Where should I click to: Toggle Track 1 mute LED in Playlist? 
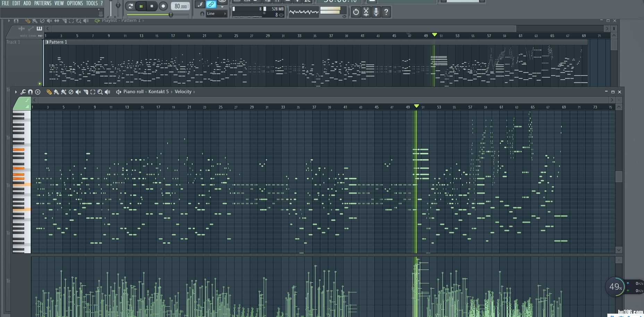40,83
